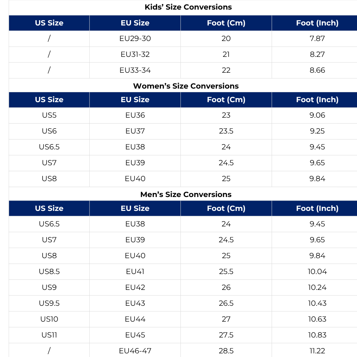Image resolution: width=357 pixels, height=357 pixels.
Task: Click the 9.06 inch value
Action: pos(317,115)
